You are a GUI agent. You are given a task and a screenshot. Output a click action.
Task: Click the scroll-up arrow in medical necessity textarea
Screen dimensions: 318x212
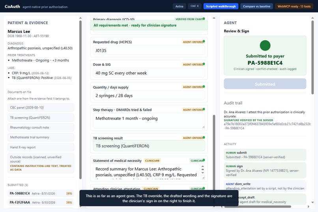[x=203, y=166]
